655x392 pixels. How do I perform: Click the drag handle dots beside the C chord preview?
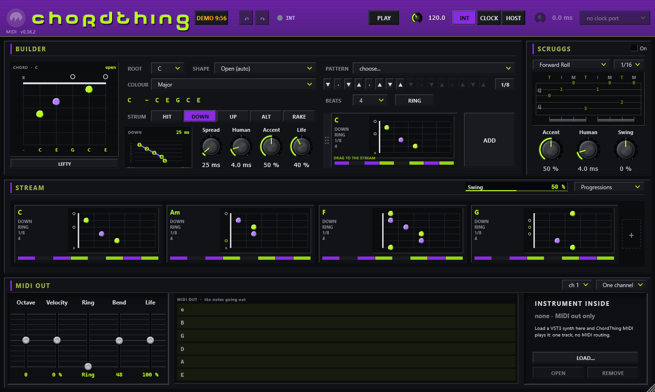point(327,140)
